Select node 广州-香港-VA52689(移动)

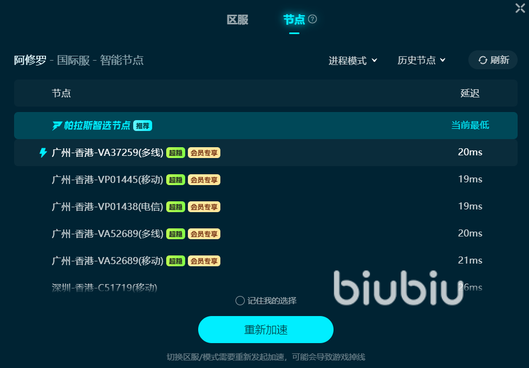[x=266, y=261]
